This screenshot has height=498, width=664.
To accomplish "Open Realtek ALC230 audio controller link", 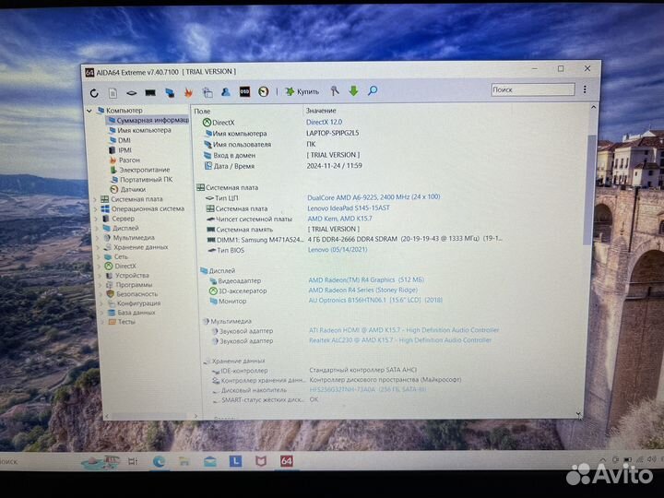I will [400, 340].
